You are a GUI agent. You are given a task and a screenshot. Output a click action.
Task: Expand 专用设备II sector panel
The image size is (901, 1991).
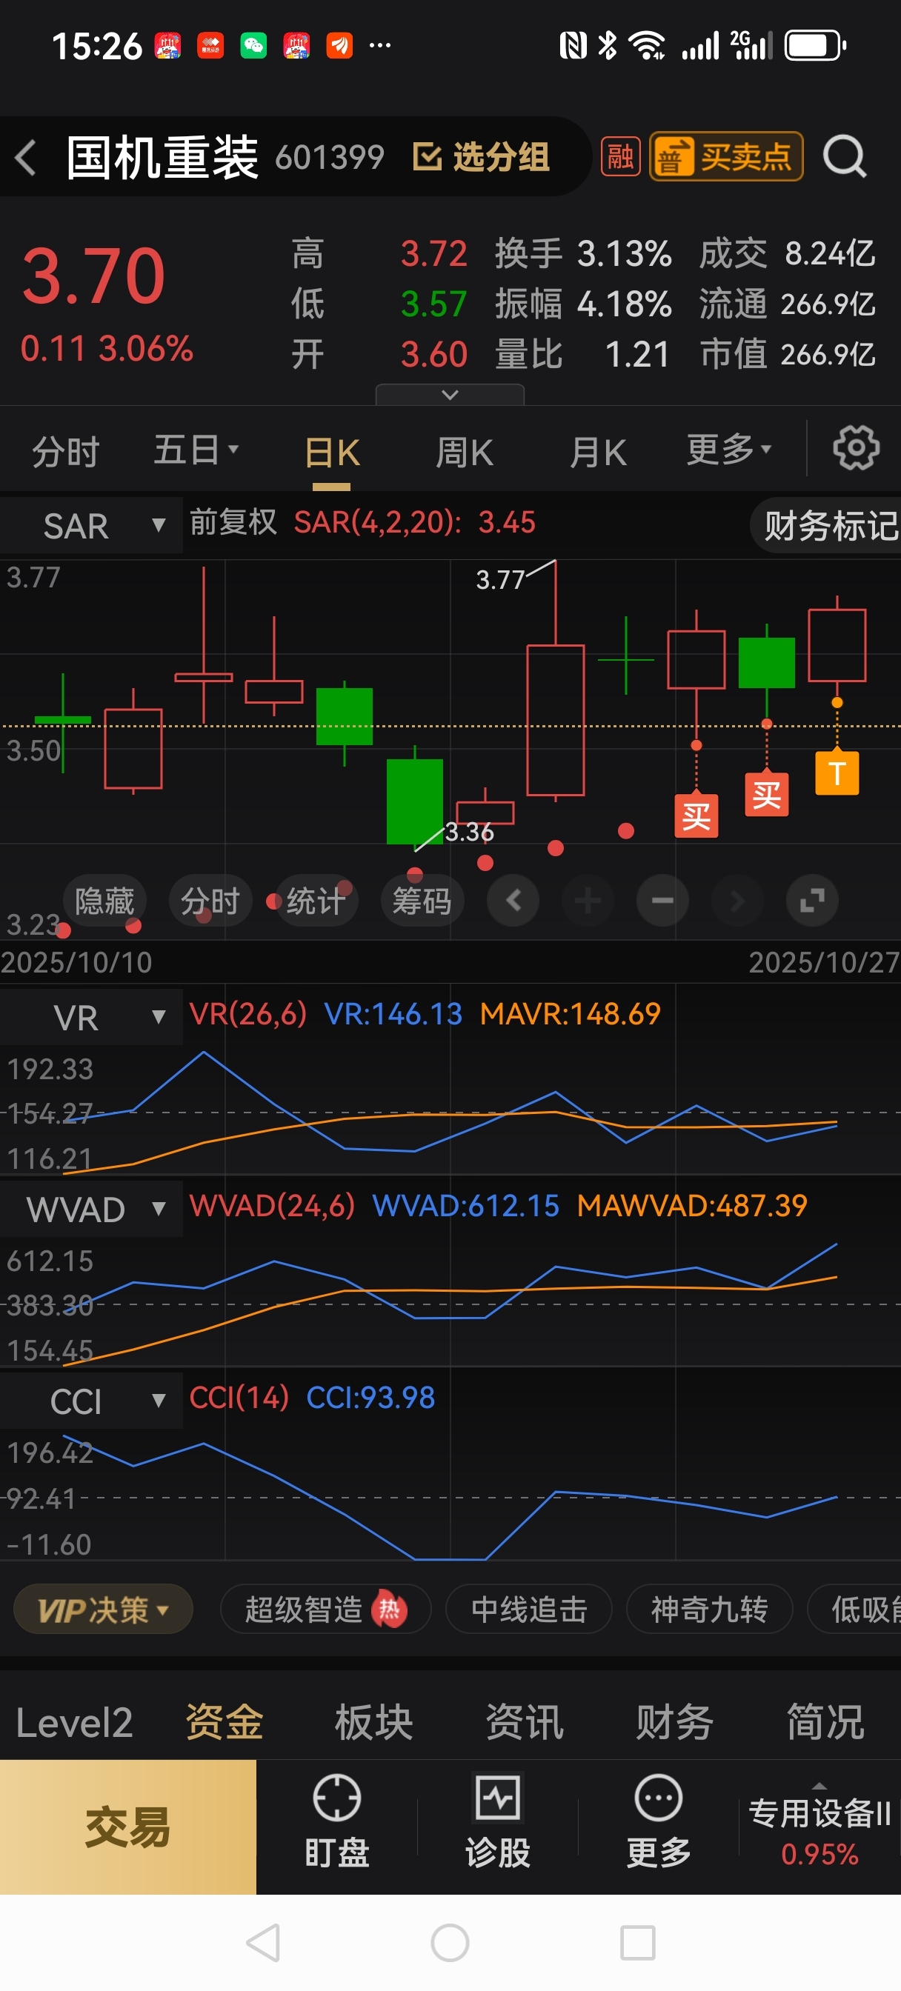click(x=819, y=1826)
